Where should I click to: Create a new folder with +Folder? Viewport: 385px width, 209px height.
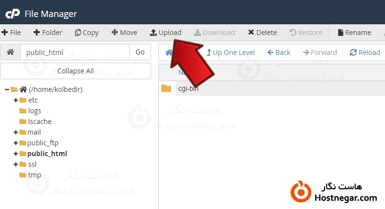pyautogui.click(x=48, y=33)
